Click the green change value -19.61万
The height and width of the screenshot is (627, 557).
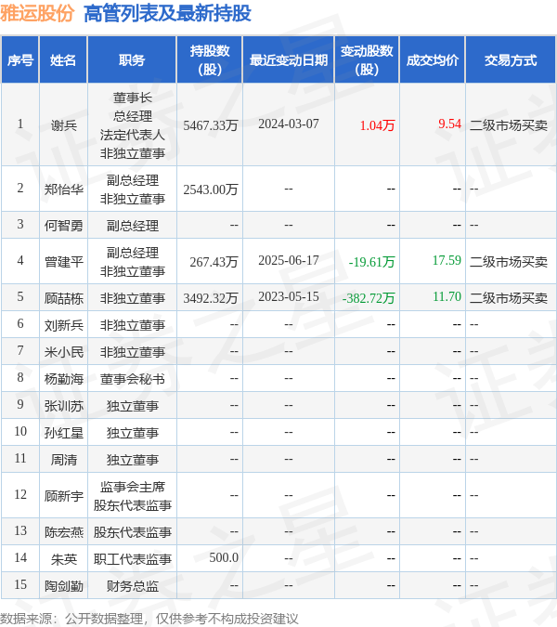(371, 262)
